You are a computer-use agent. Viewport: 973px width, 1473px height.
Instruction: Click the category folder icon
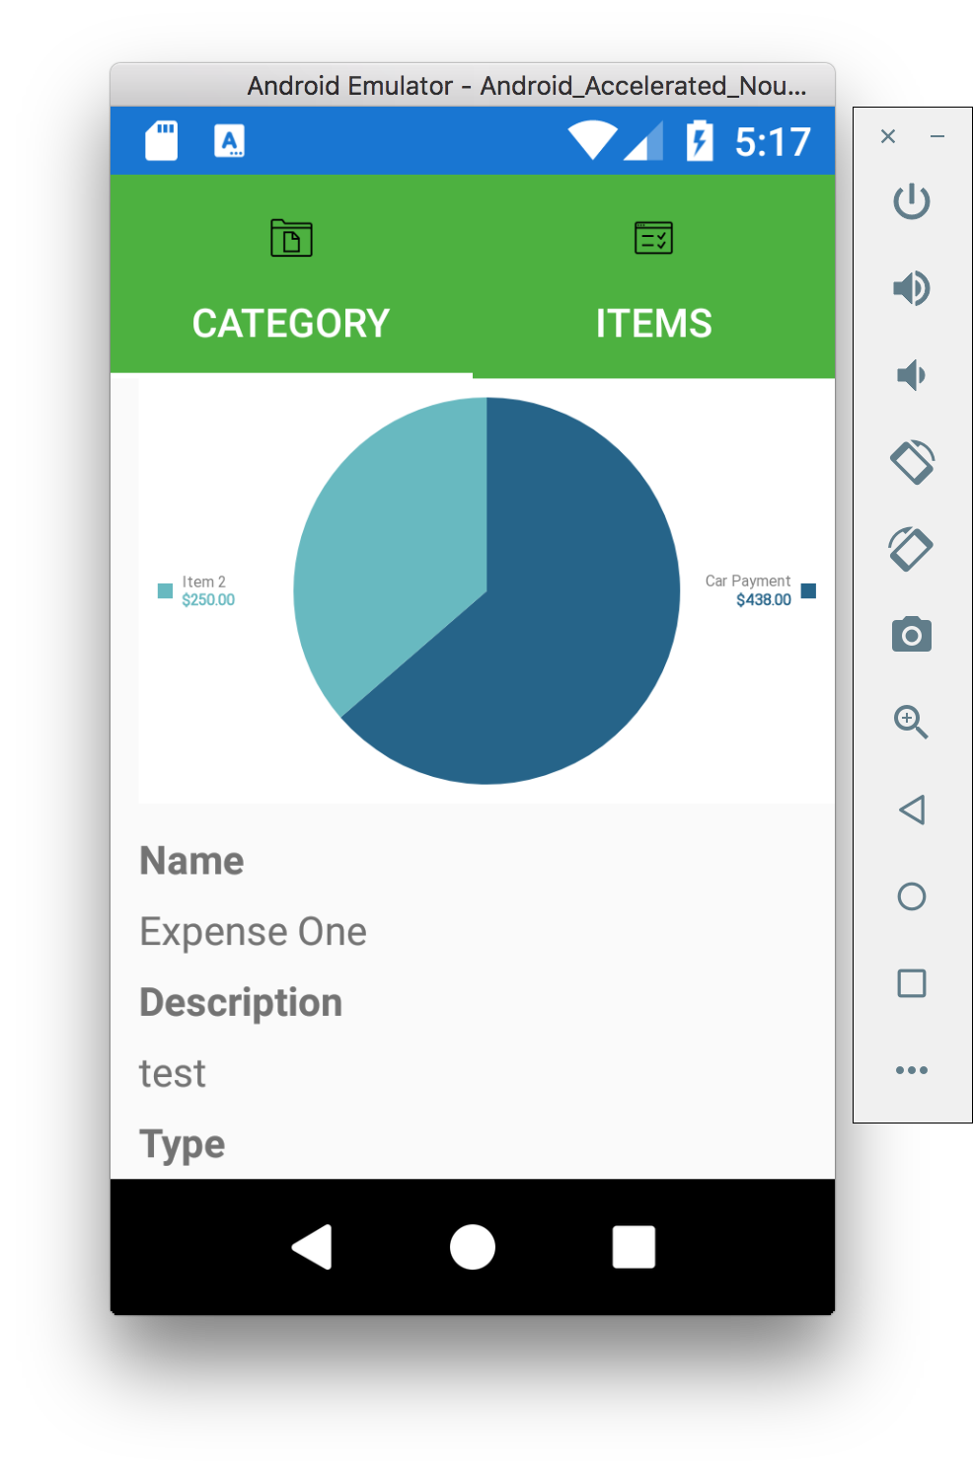click(291, 238)
